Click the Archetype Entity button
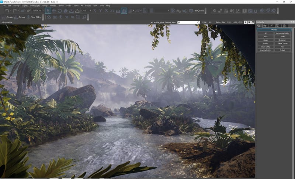This screenshot has width=295, height=179. click(x=282, y=33)
